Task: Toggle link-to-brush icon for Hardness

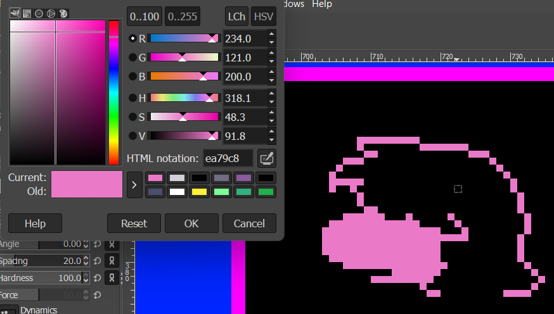Action: coord(112,278)
